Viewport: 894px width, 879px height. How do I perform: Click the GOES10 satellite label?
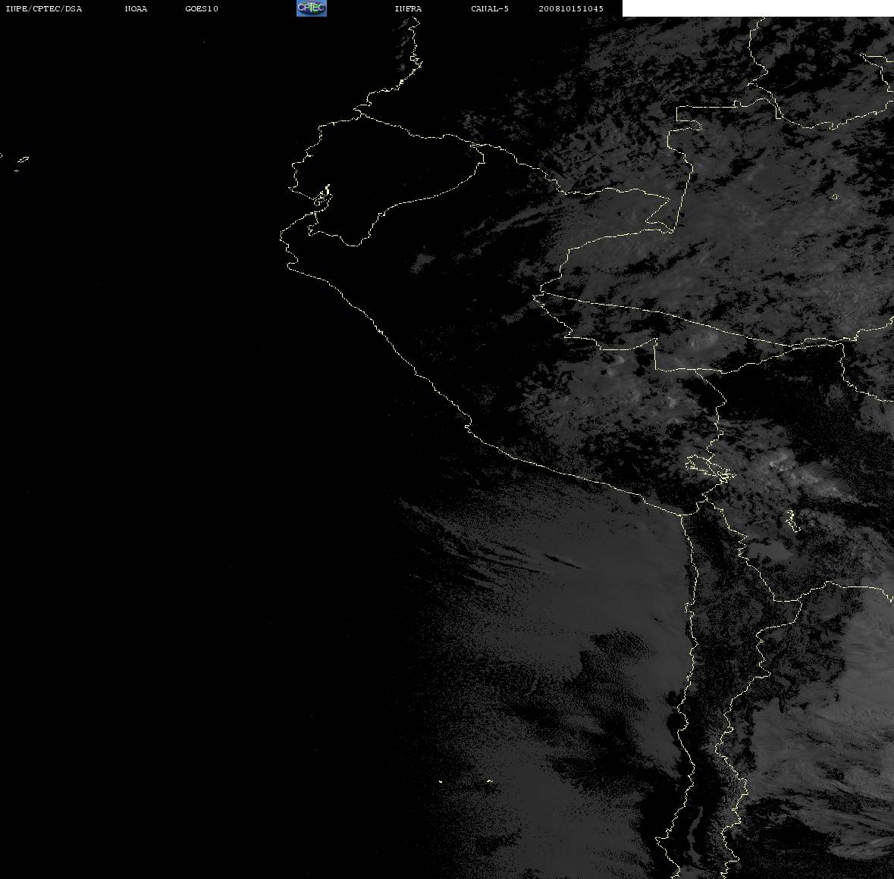coord(202,8)
